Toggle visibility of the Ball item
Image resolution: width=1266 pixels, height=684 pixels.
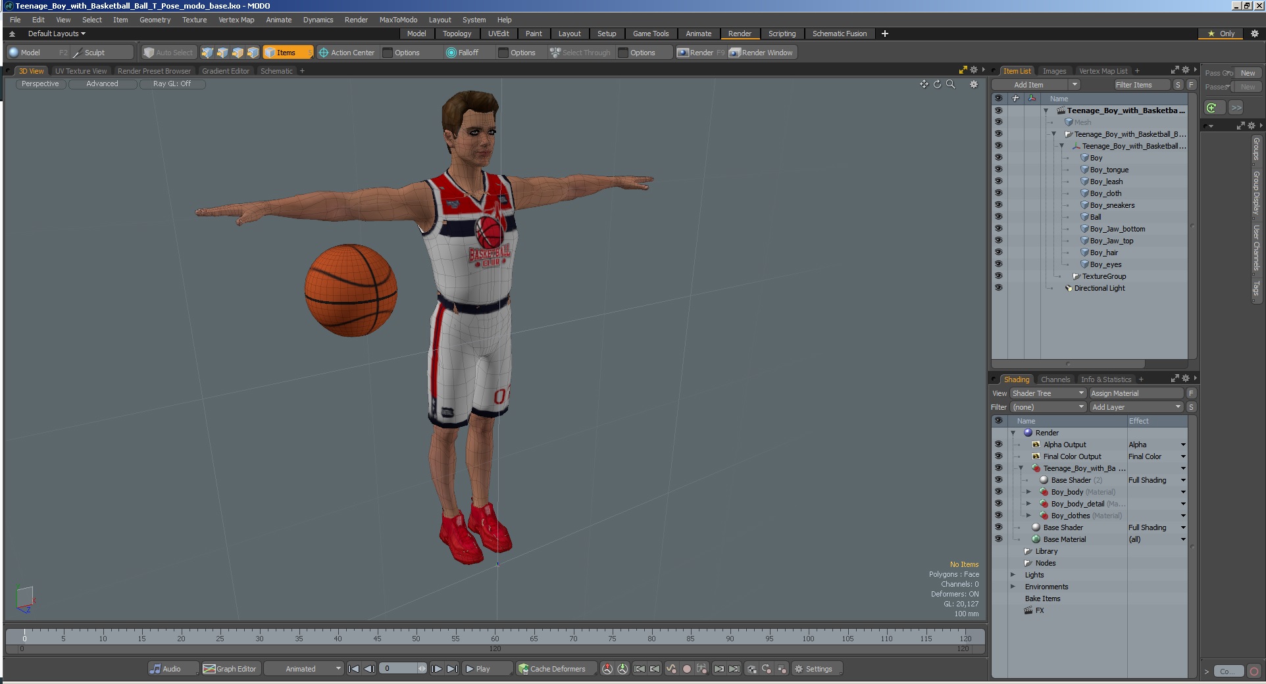(998, 217)
